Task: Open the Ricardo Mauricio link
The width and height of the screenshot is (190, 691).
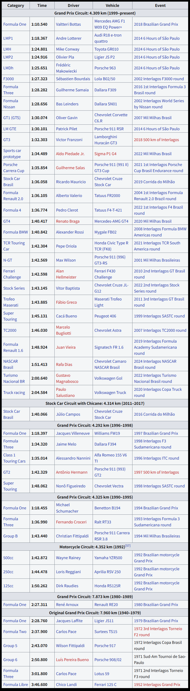Action: point(71,182)
